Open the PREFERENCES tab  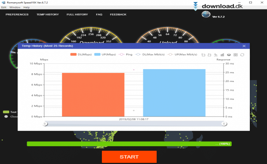[x=17, y=14]
